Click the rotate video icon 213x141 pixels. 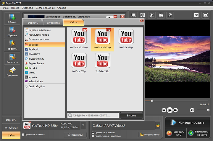click(x=161, y=15)
